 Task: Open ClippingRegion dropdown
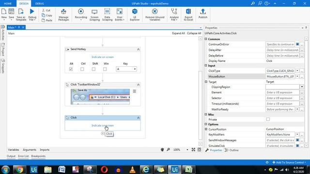coord(302,87)
